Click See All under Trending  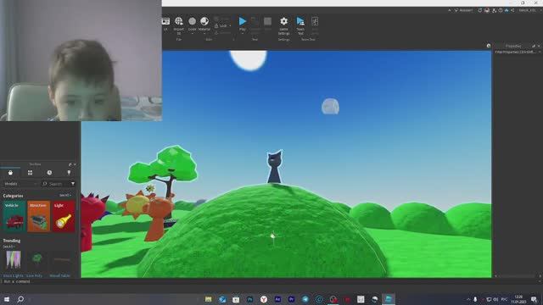pyautogui.click(x=8, y=247)
